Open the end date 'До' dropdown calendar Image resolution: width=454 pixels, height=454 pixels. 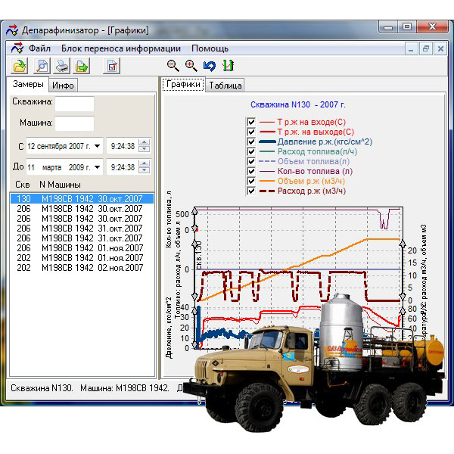[x=98, y=166]
